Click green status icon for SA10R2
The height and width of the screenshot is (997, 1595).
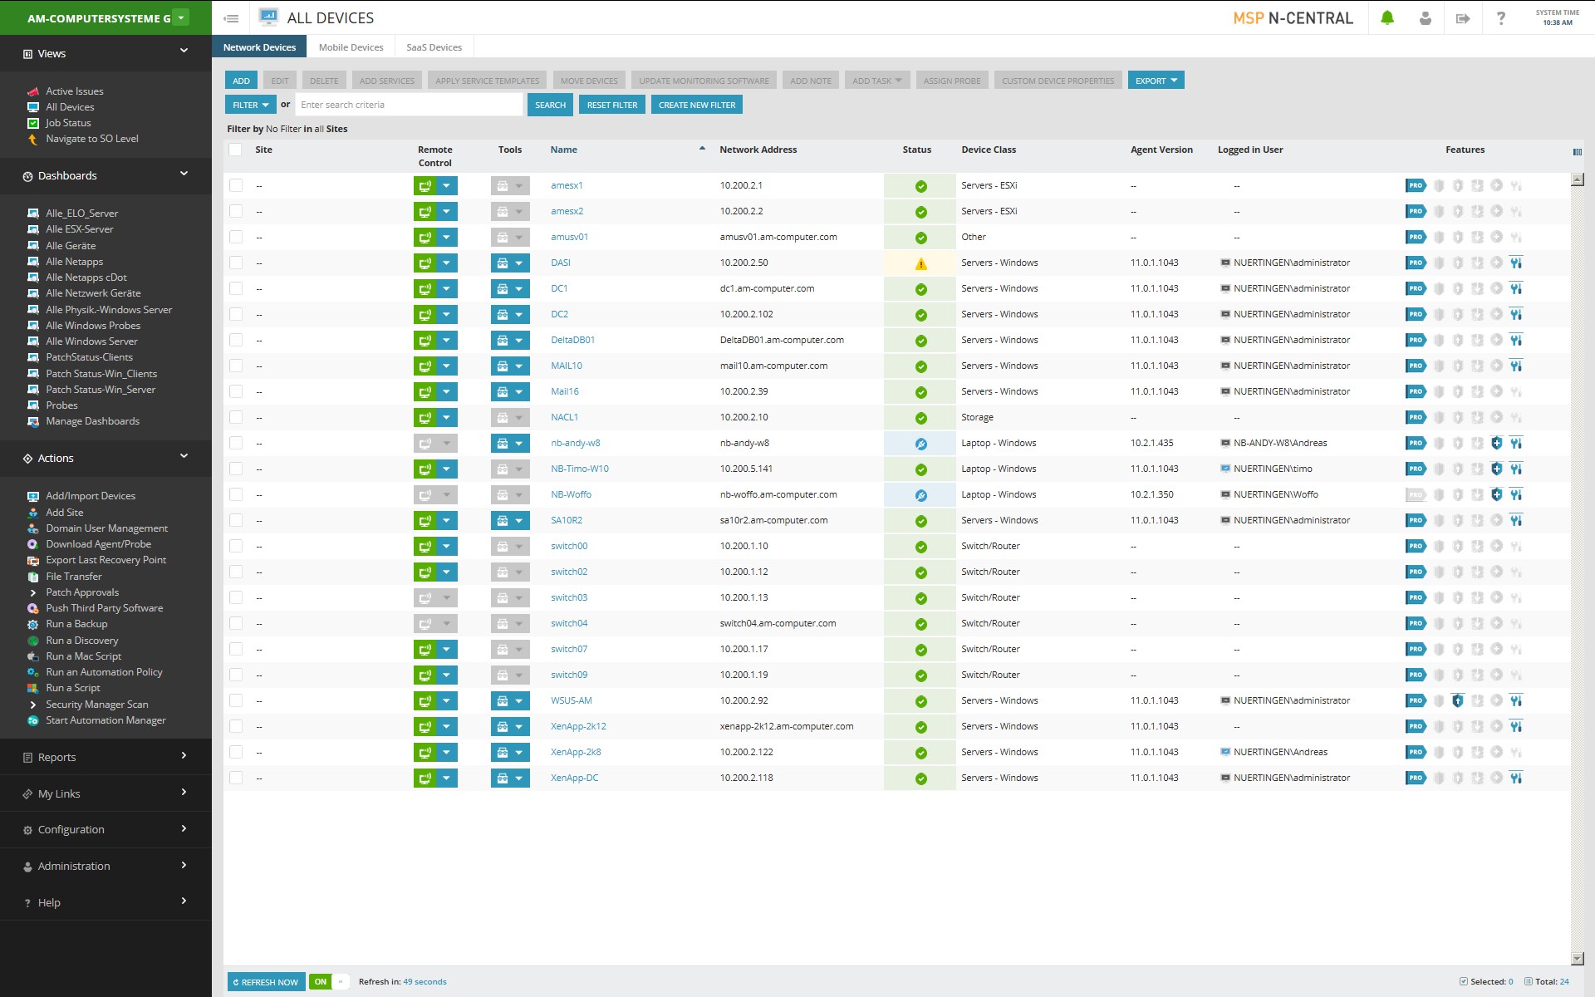920,522
